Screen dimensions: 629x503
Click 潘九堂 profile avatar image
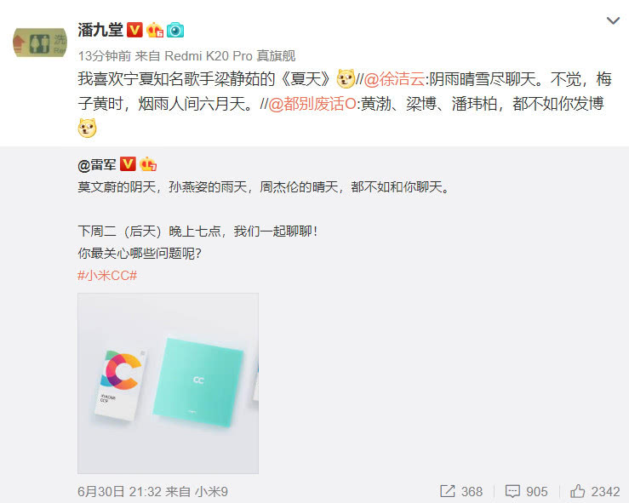[40, 43]
